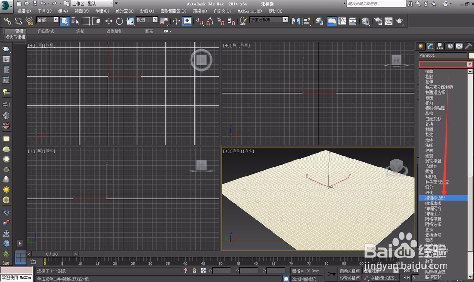Open the 编辑(E) menu
This screenshot has height=282, width=474.
point(24,11)
